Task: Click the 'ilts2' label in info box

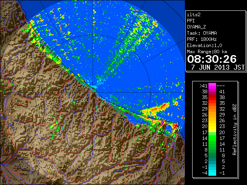Action: point(194,15)
